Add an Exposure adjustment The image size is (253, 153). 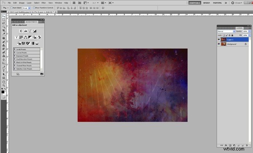[35, 31]
